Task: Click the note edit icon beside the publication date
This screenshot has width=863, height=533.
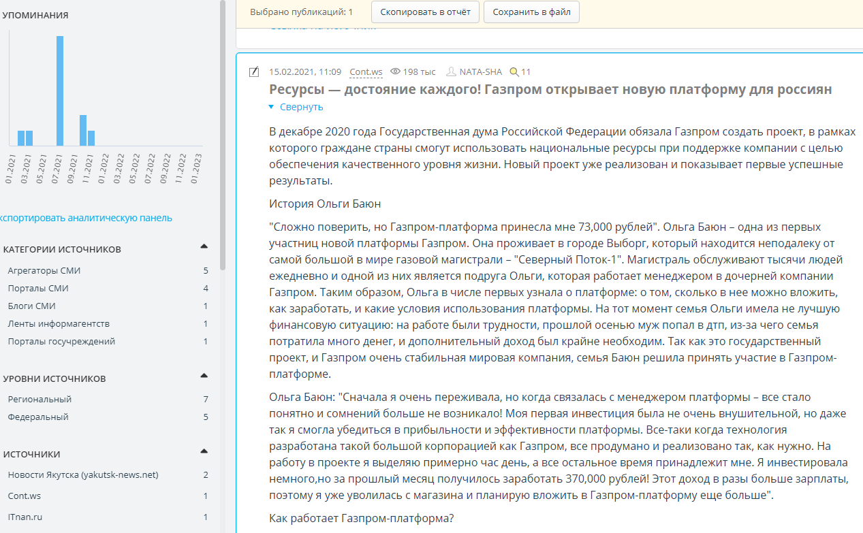Action: pyautogui.click(x=254, y=71)
